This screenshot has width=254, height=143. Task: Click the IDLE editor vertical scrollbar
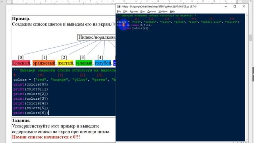point(247,77)
